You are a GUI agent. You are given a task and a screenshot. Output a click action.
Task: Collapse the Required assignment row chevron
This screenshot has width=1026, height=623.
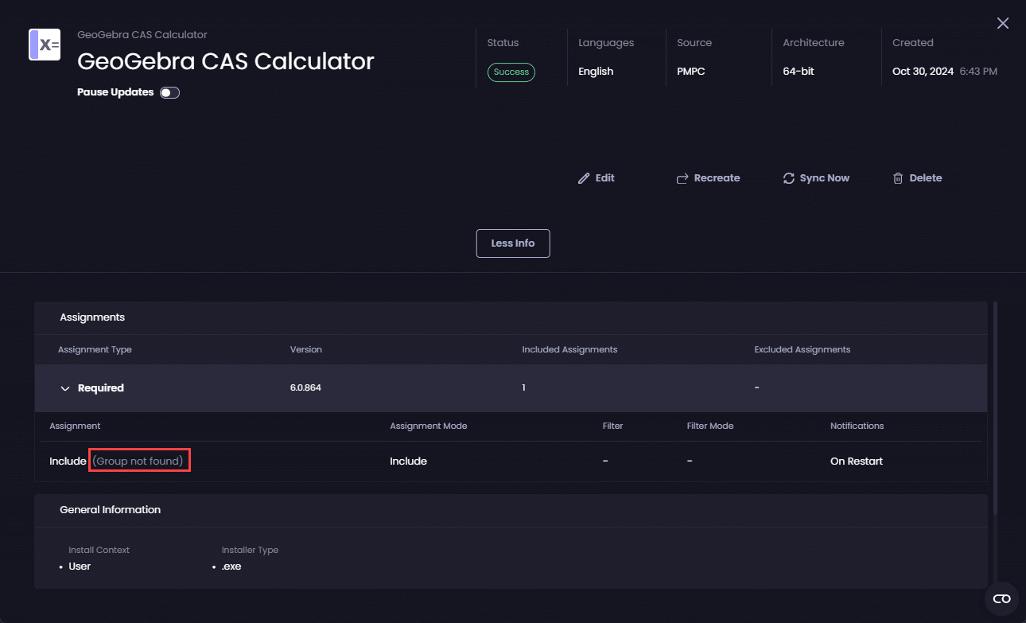coord(65,388)
